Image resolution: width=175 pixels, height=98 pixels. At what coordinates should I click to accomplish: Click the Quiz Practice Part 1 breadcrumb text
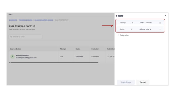62,20
